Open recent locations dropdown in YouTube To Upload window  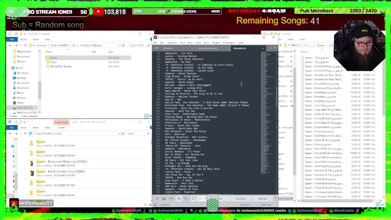[x=20, y=45]
